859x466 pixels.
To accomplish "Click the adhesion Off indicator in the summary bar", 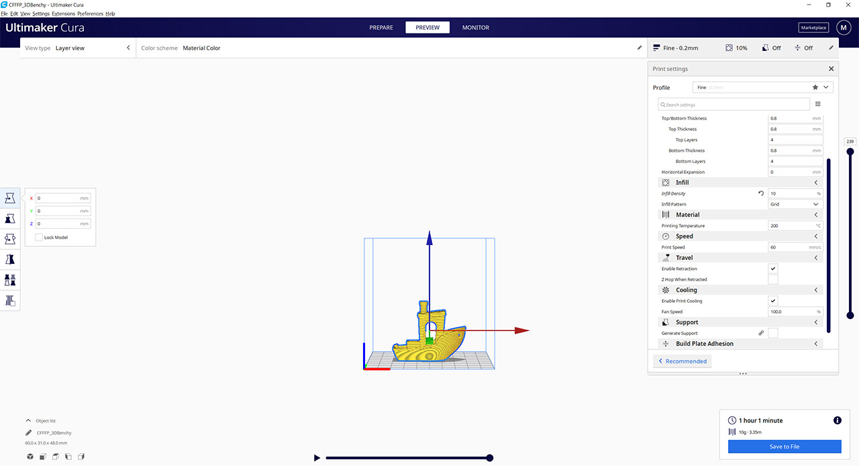I will point(803,48).
